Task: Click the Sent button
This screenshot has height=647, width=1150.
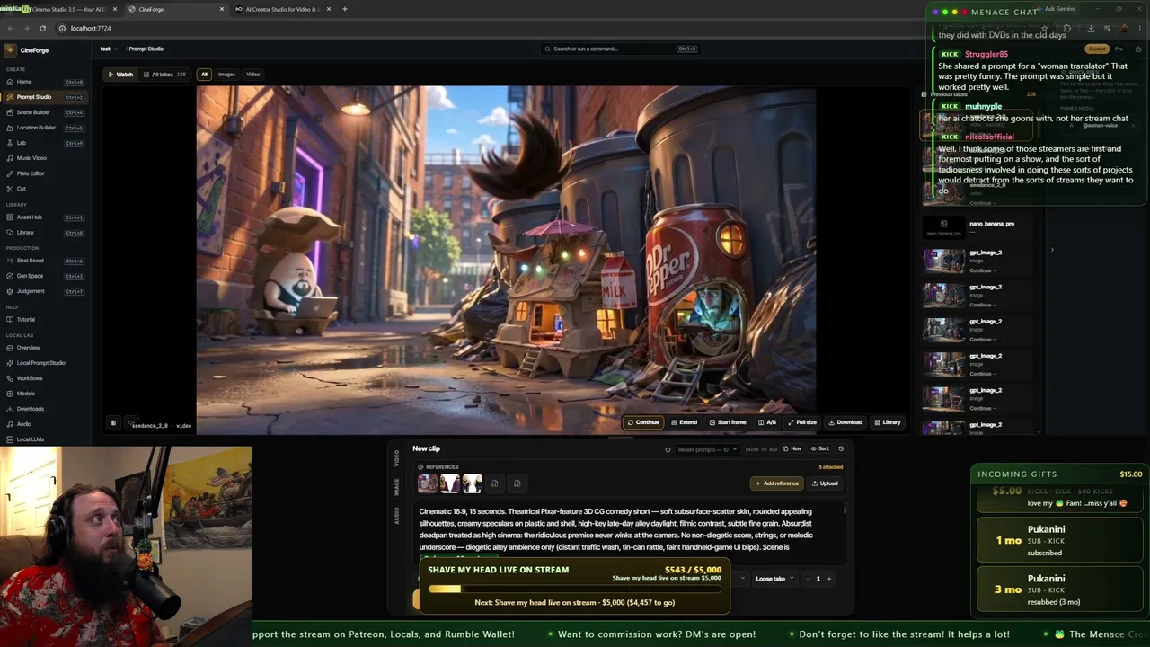Action: (x=820, y=448)
